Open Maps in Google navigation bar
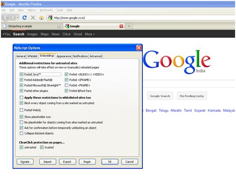Screen dimensions: 236x190 (44, 34)
